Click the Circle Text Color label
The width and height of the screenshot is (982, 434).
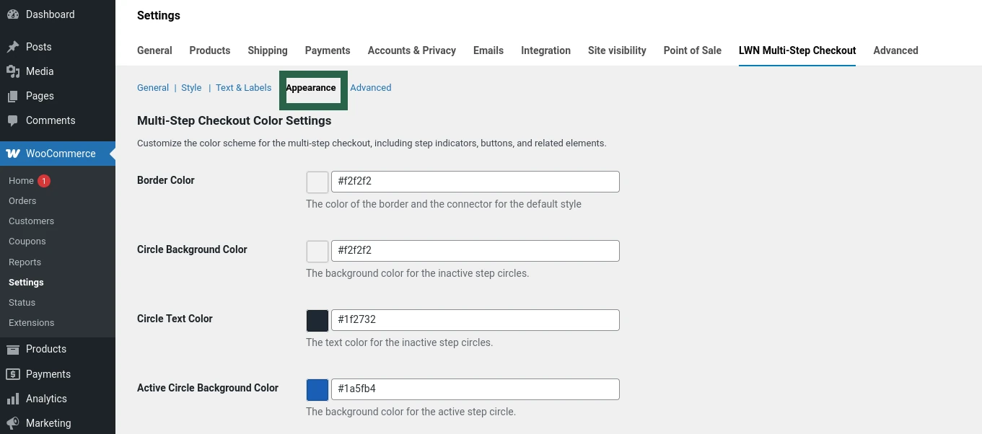[175, 319]
